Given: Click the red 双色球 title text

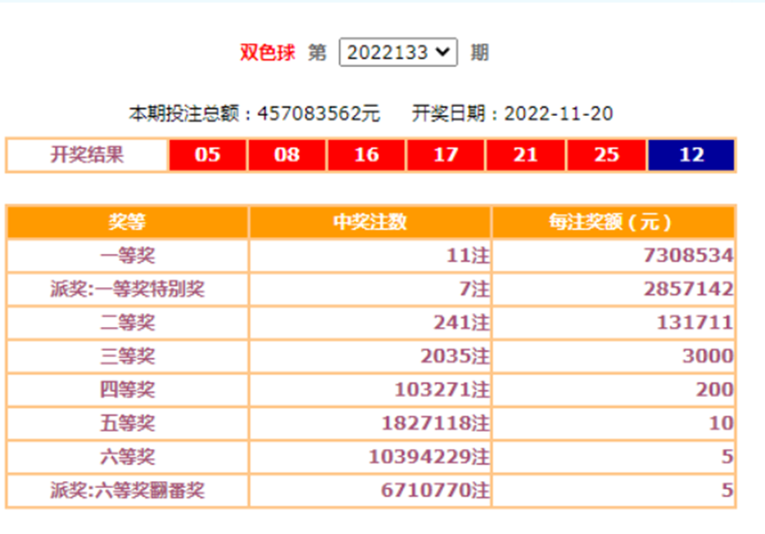Looking at the screenshot, I should click(x=268, y=52).
